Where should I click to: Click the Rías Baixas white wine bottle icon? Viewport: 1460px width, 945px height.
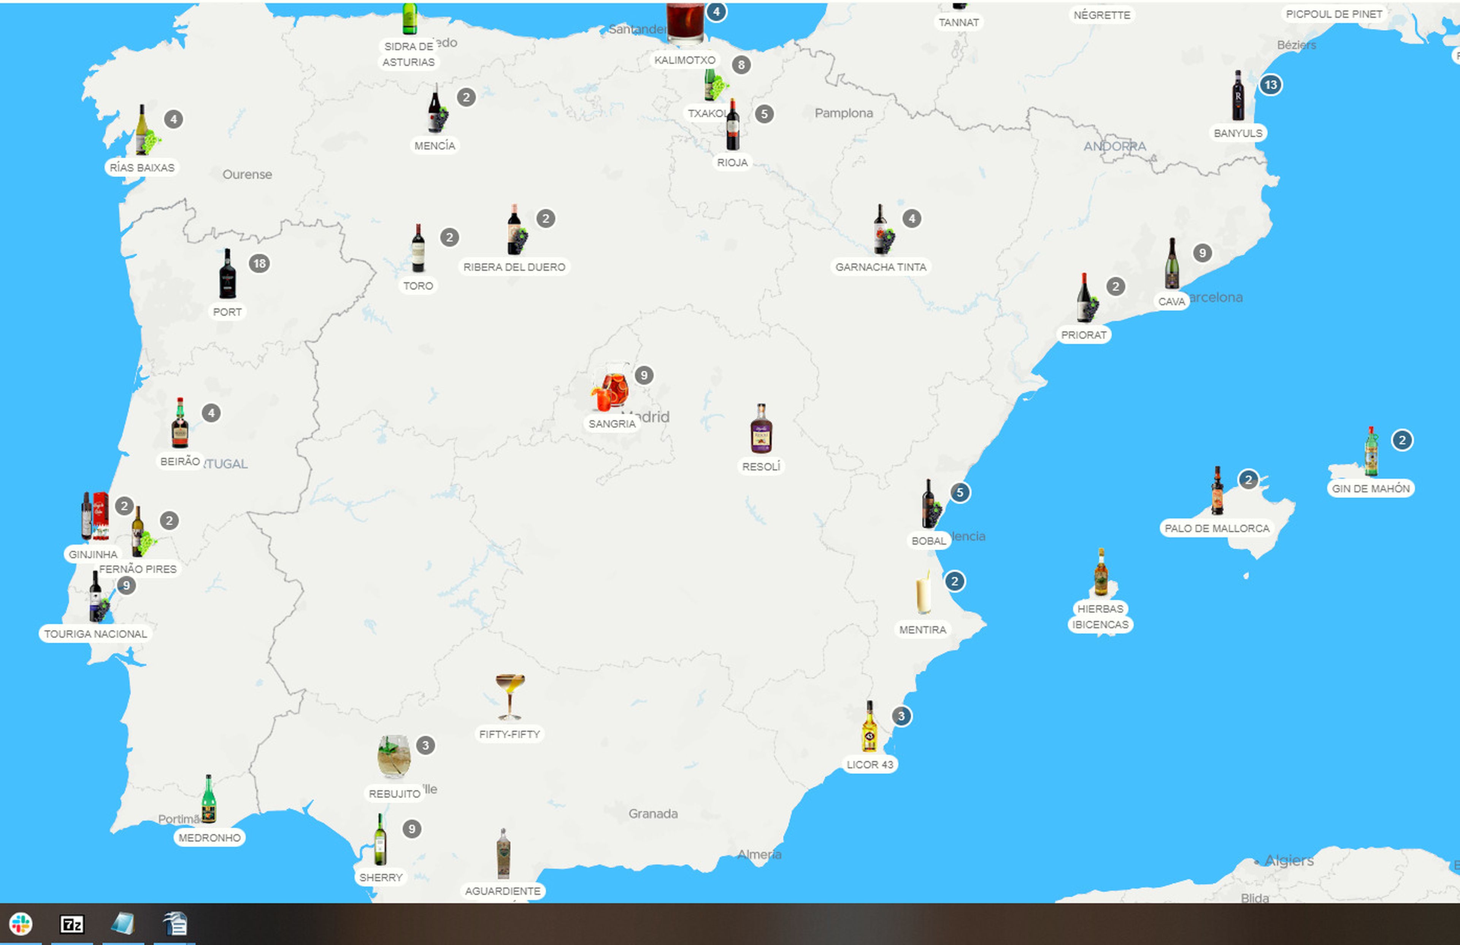click(145, 130)
